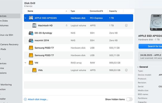Click the 1 TB capacity of Macintosh HD
The image size is (162, 103).
111,25
